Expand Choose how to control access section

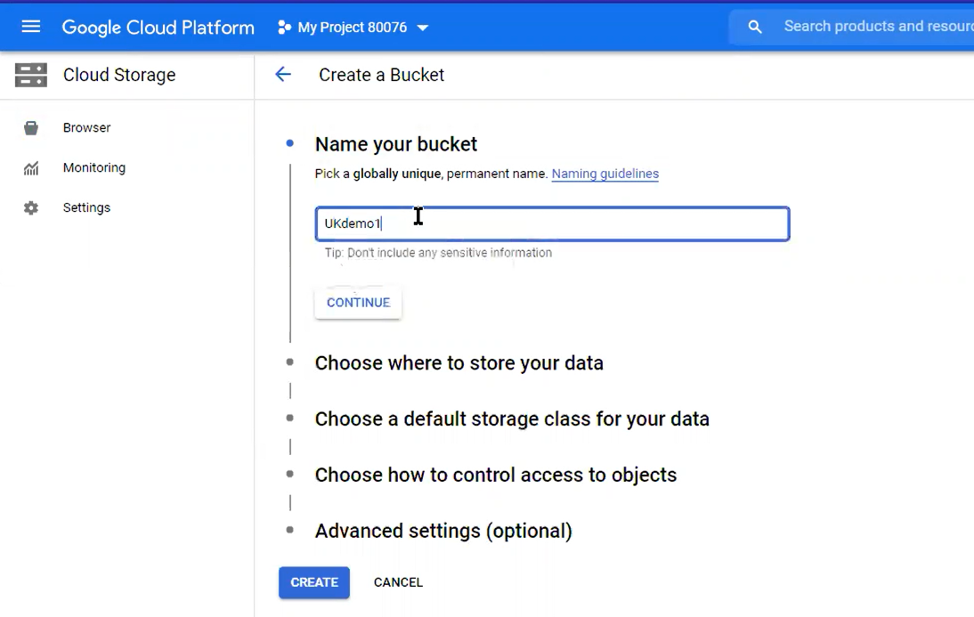pos(496,475)
